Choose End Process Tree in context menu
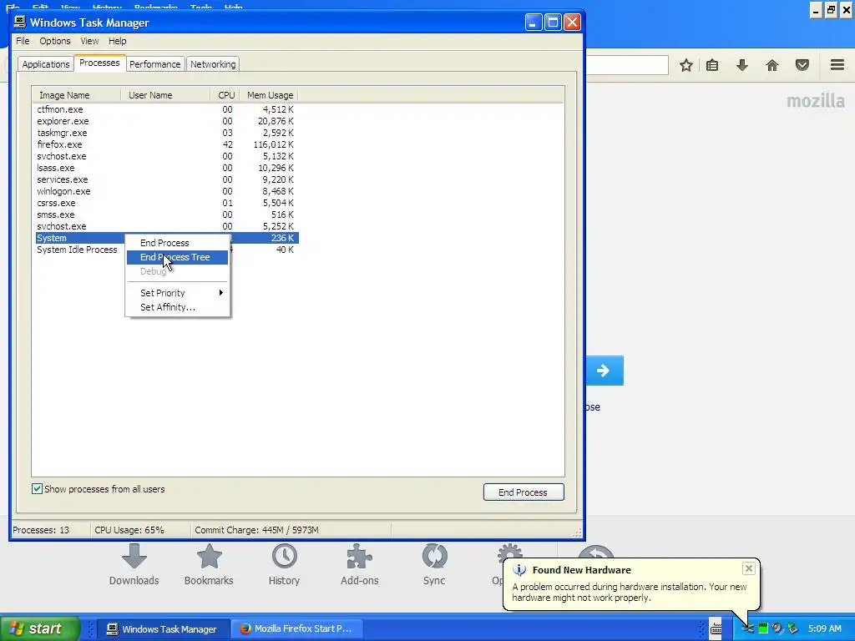This screenshot has height=641, width=855. click(x=177, y=257)
